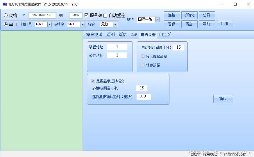Open the 波特率 9600 dropdown

(83, 24)
